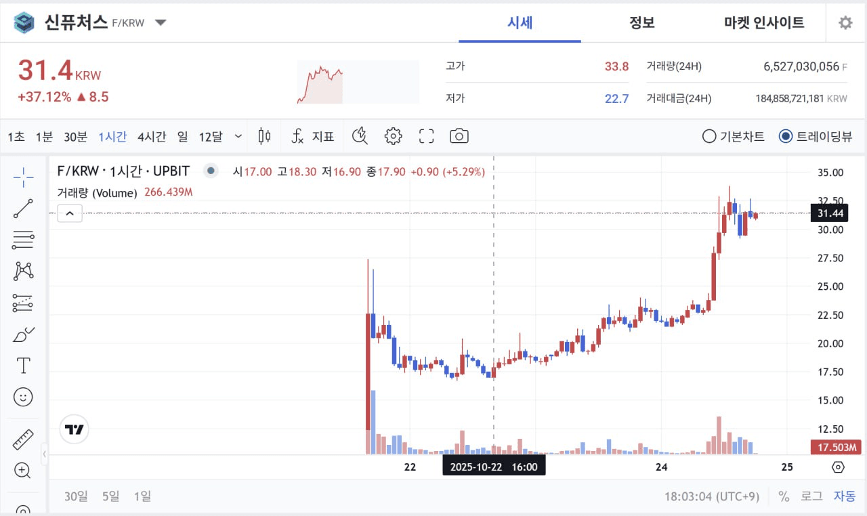Enter fullscreen chart mode
The image size is (867, 516).
pyautogui.click(x=426, y=136)
